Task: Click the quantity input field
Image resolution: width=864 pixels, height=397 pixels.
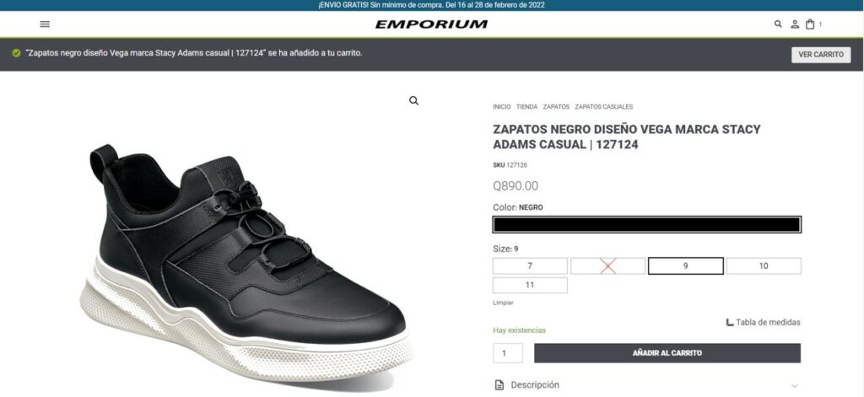Action: pos(507,353)
